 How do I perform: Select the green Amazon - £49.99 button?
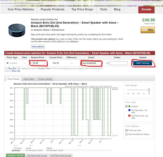point(15,155)
